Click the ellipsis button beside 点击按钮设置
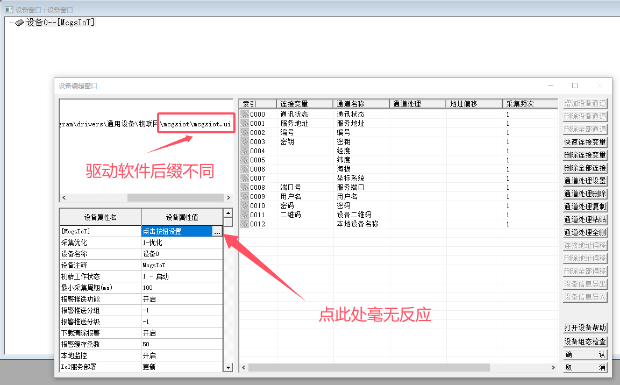The height and width of the screenshot is (385, 620). [x=216, y=232]
